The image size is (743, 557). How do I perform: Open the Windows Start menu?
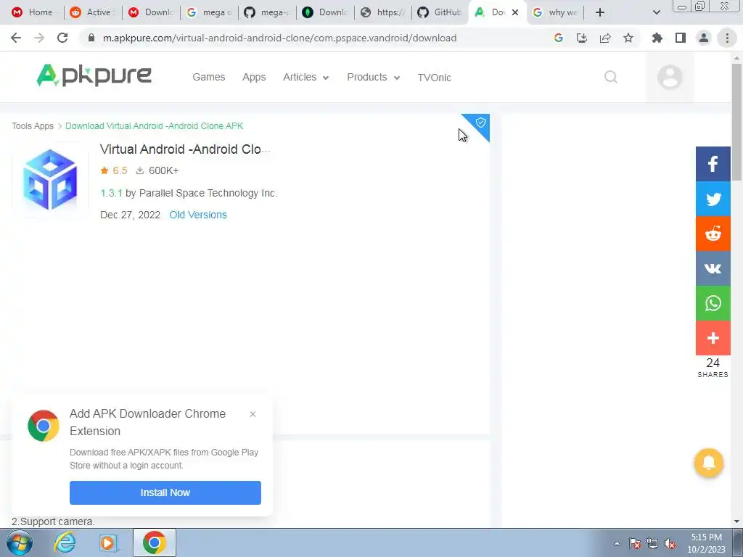click(20, 542)
